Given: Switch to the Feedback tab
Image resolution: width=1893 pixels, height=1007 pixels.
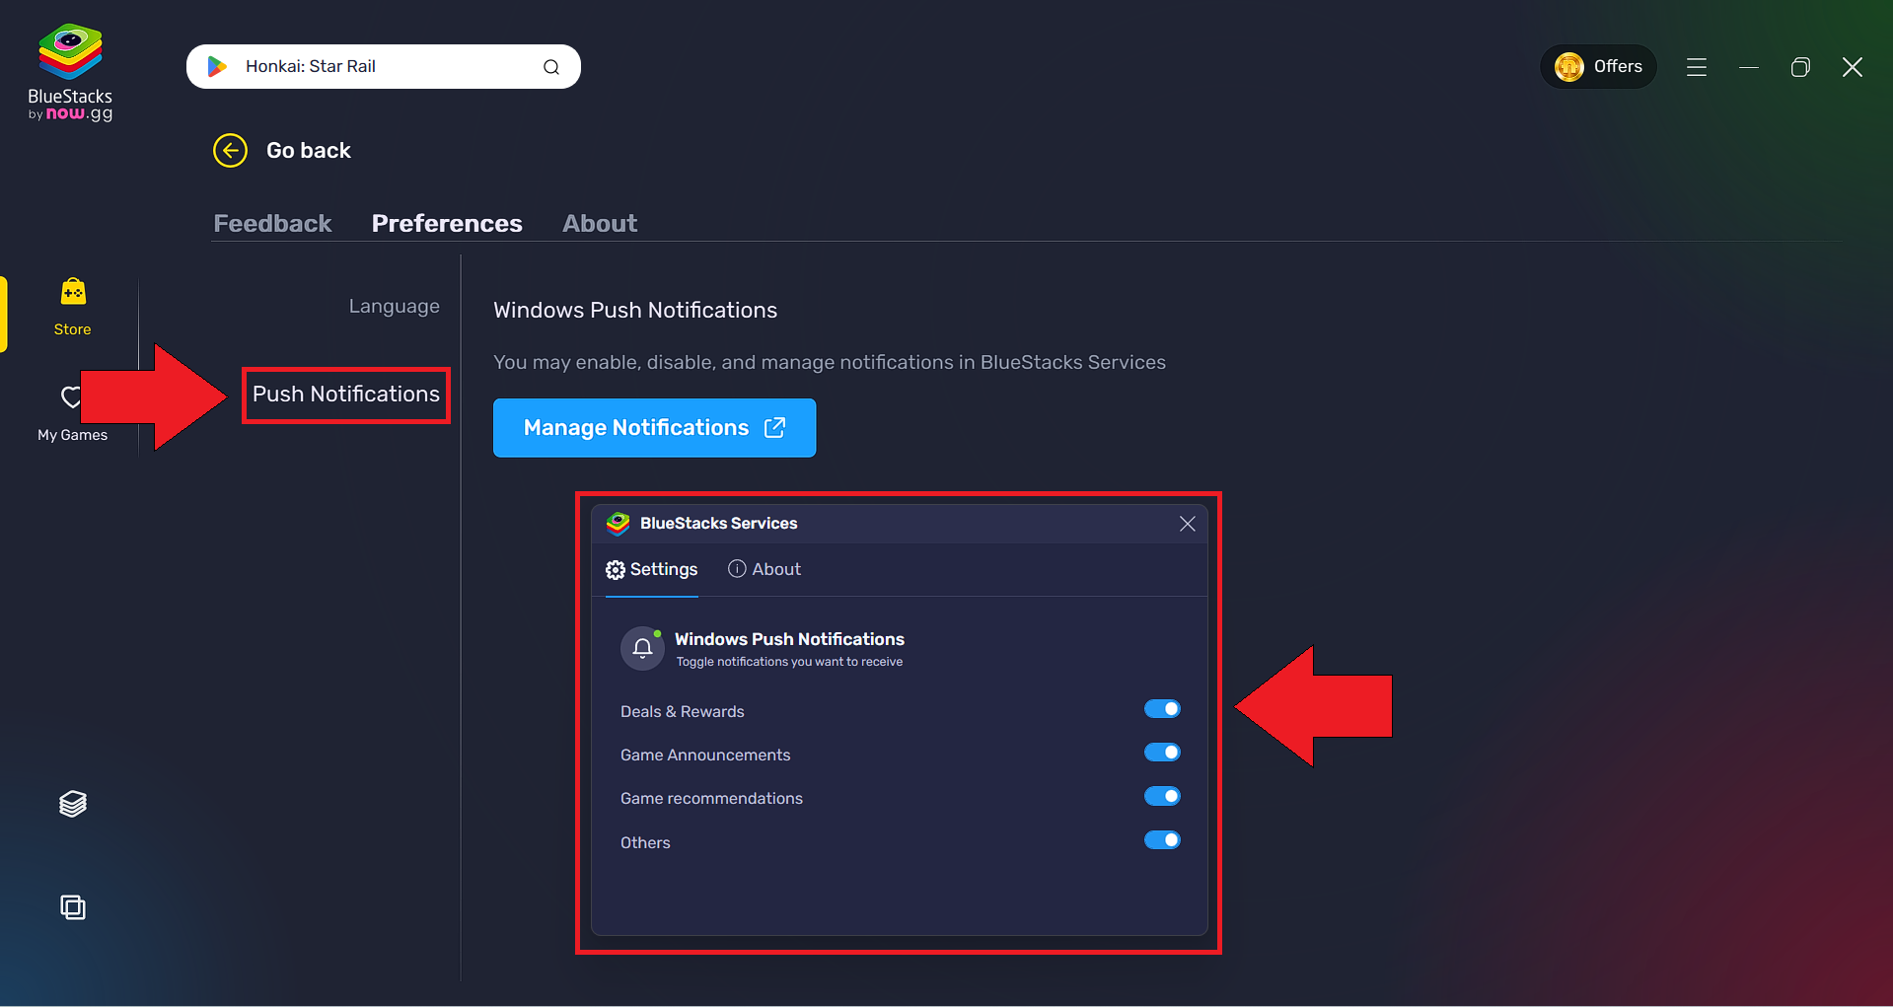Looking at the screenshot, I should pos(272,223).
